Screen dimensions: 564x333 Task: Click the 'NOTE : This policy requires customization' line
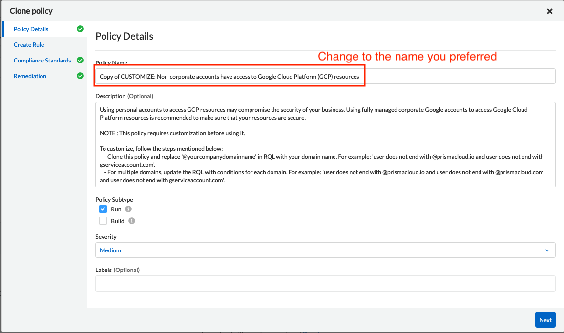pos(172,133)
